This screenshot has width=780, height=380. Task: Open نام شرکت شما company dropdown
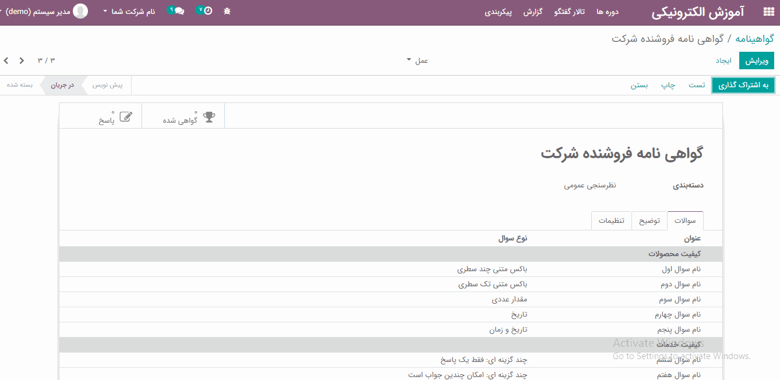[129, 11]
